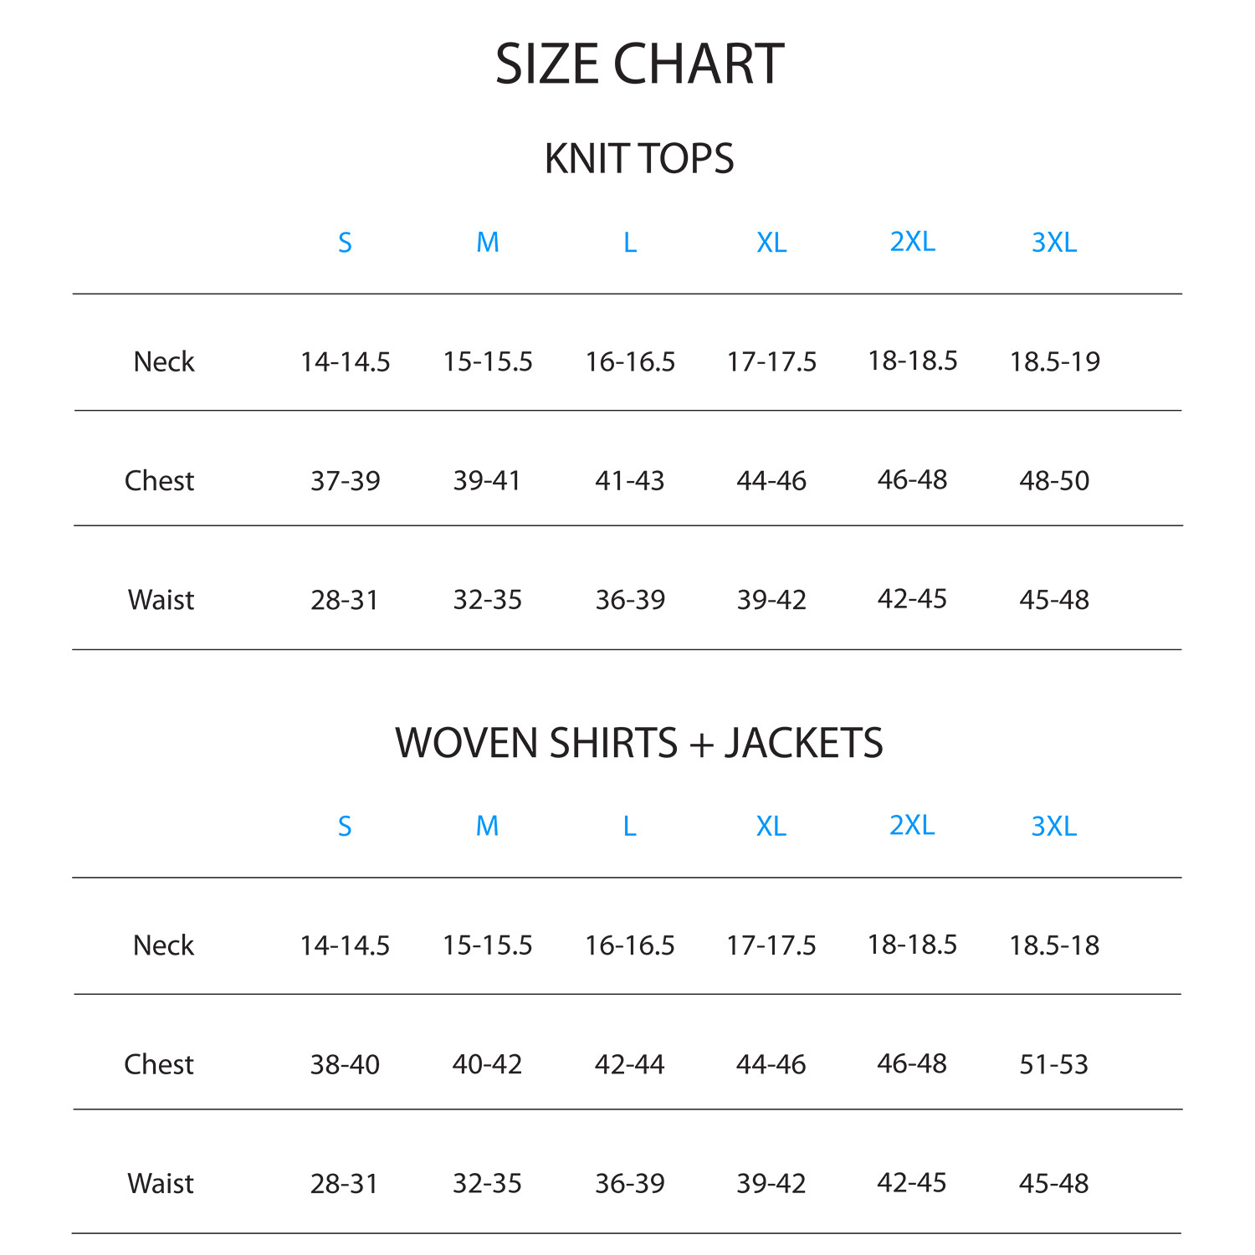Click the WOVEN SHIRTS + JACKETS heading
Viewport: 1255px width, 1255px height.
[x=639, y=743]
